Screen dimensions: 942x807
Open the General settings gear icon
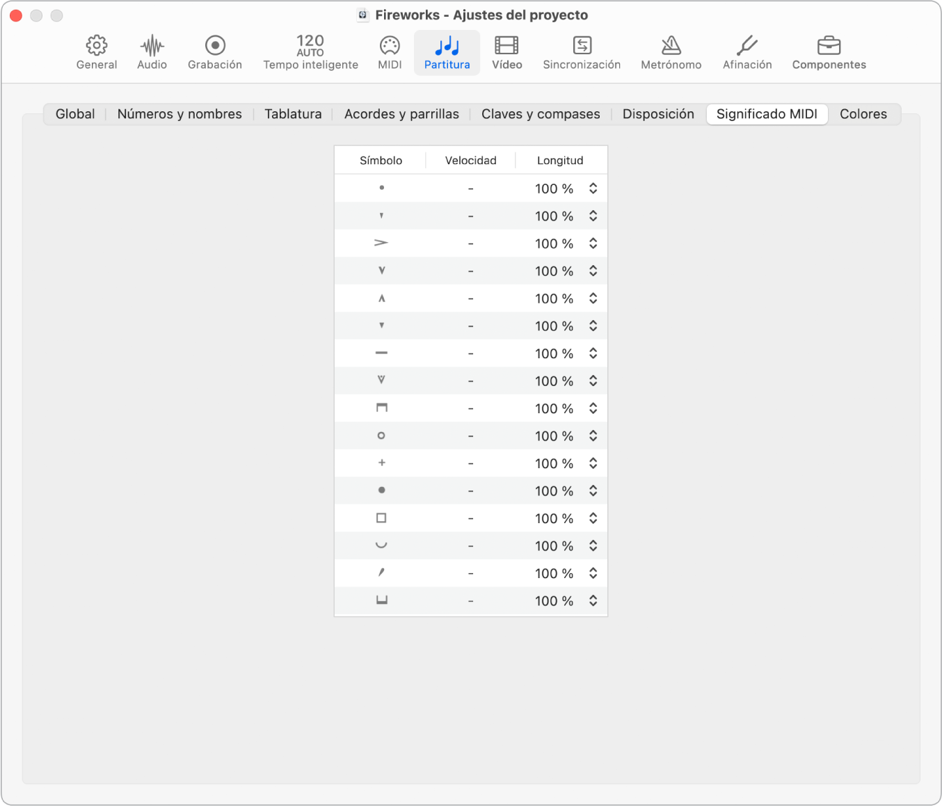pyautogui.click(x=97, y=53)
